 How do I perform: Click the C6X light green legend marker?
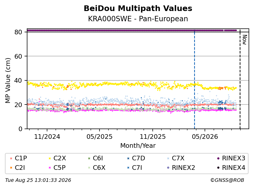tap(89, 168)
